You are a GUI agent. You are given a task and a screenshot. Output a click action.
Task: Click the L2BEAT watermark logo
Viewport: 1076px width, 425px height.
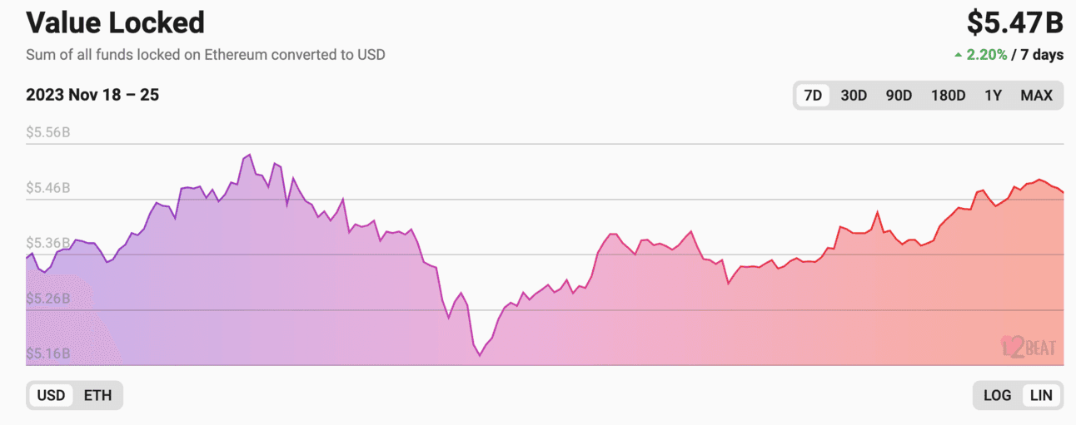[x=1028, y=346]
